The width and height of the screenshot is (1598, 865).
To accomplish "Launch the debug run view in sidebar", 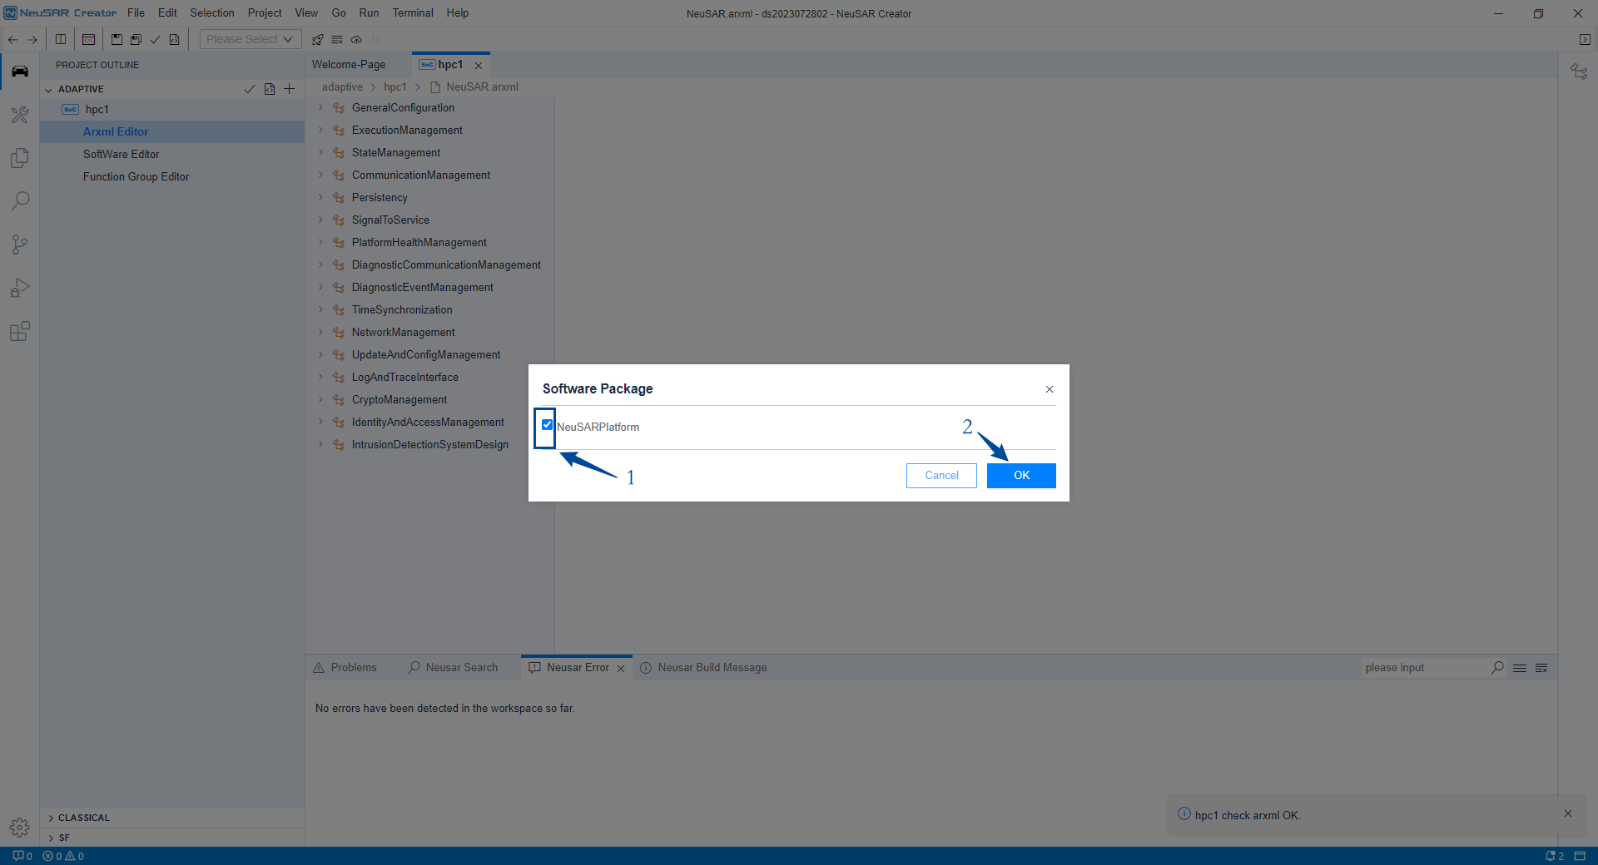I will [19, 288].
